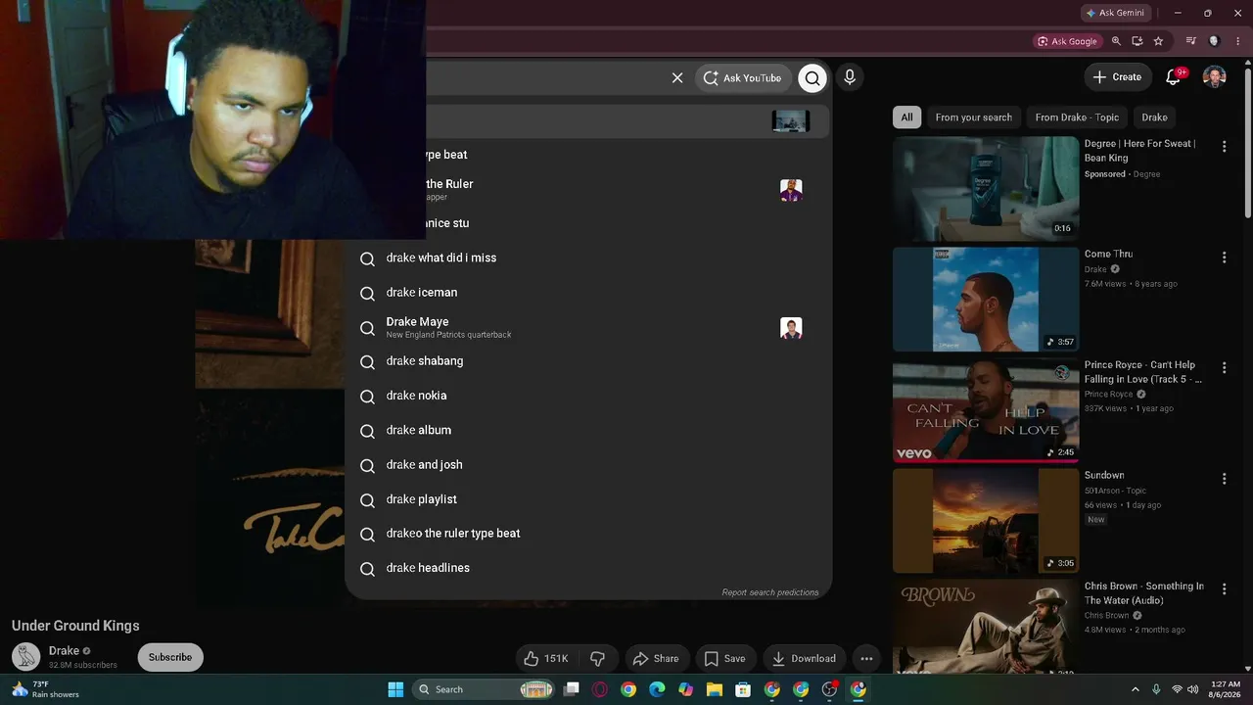Pick the 'drake playlist' suggestion
Viewport: 1253px width, 705px height.
click(588, 499)
